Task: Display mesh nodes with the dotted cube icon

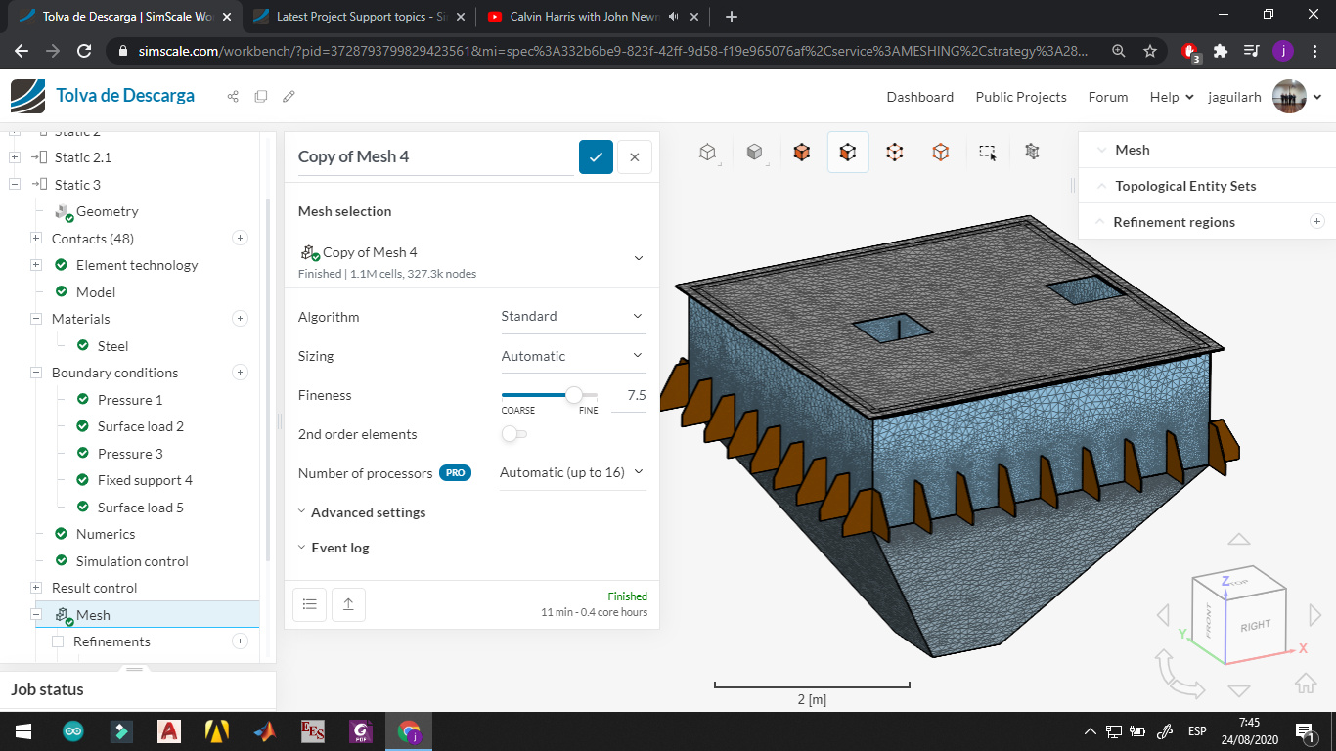Action: [894, 152]
